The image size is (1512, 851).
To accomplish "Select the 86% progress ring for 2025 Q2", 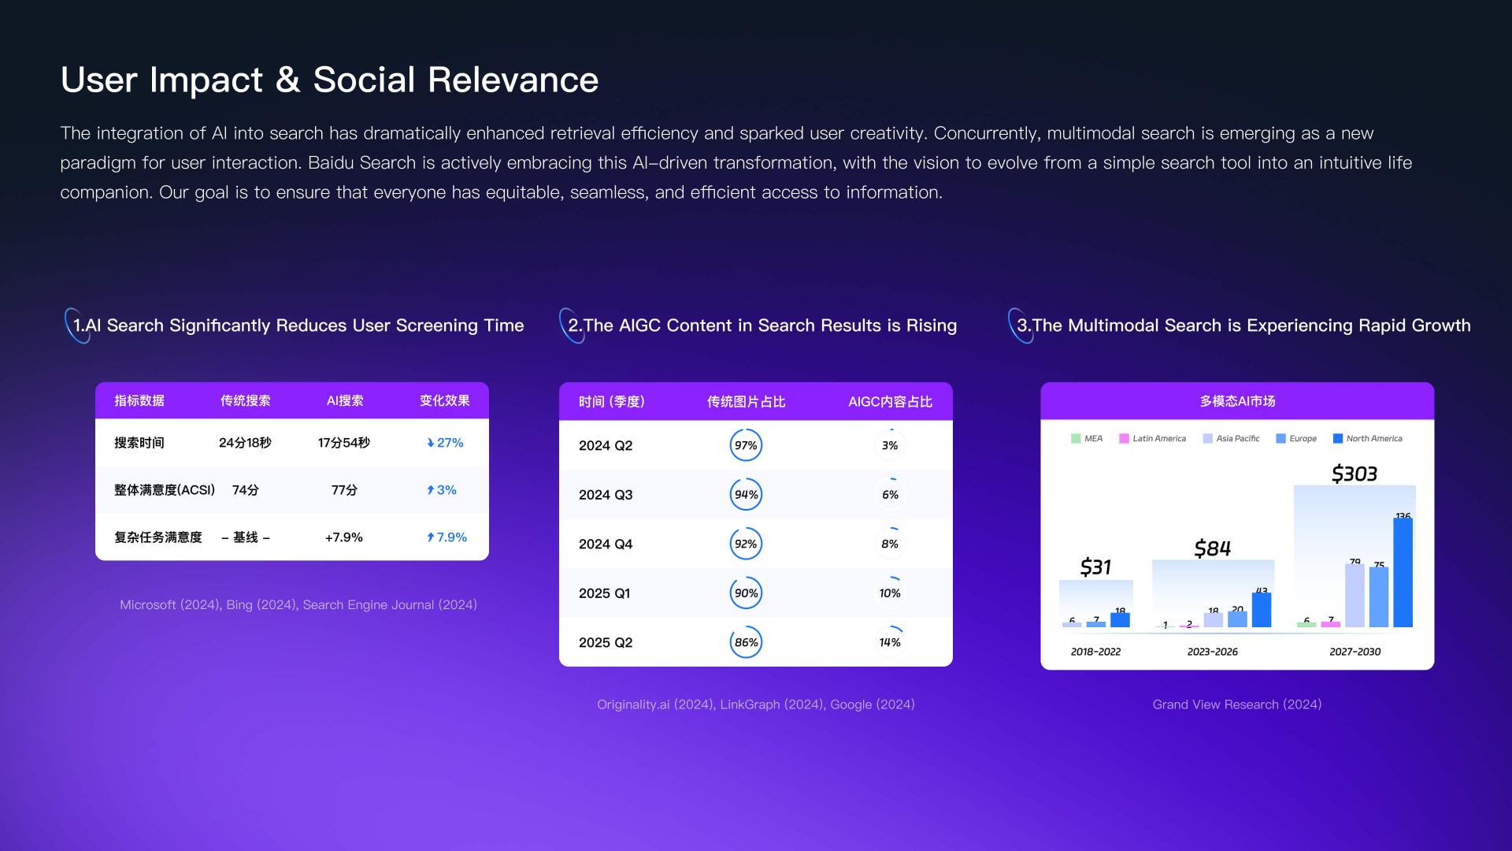I will coord(746,642).
